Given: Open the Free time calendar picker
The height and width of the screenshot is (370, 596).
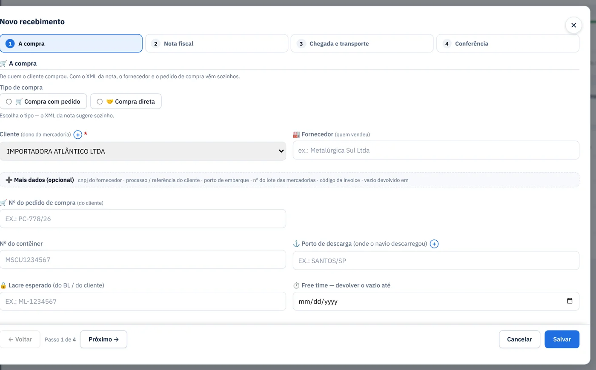Looking at the screenshot, I should 570,301.
